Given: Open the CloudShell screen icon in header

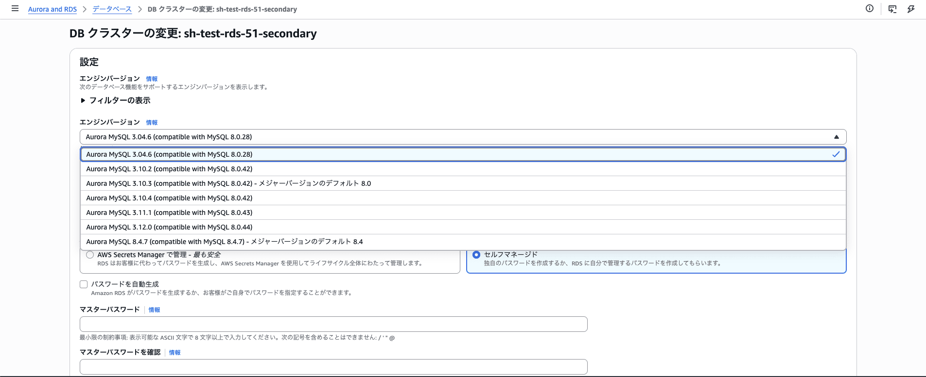Looking at the screenshot, I should coord(892,9).
